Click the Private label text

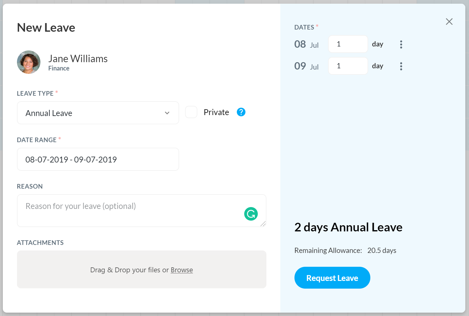coord(216,112)
